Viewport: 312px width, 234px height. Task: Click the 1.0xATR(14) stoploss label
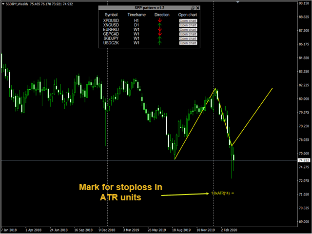point(220,193)
